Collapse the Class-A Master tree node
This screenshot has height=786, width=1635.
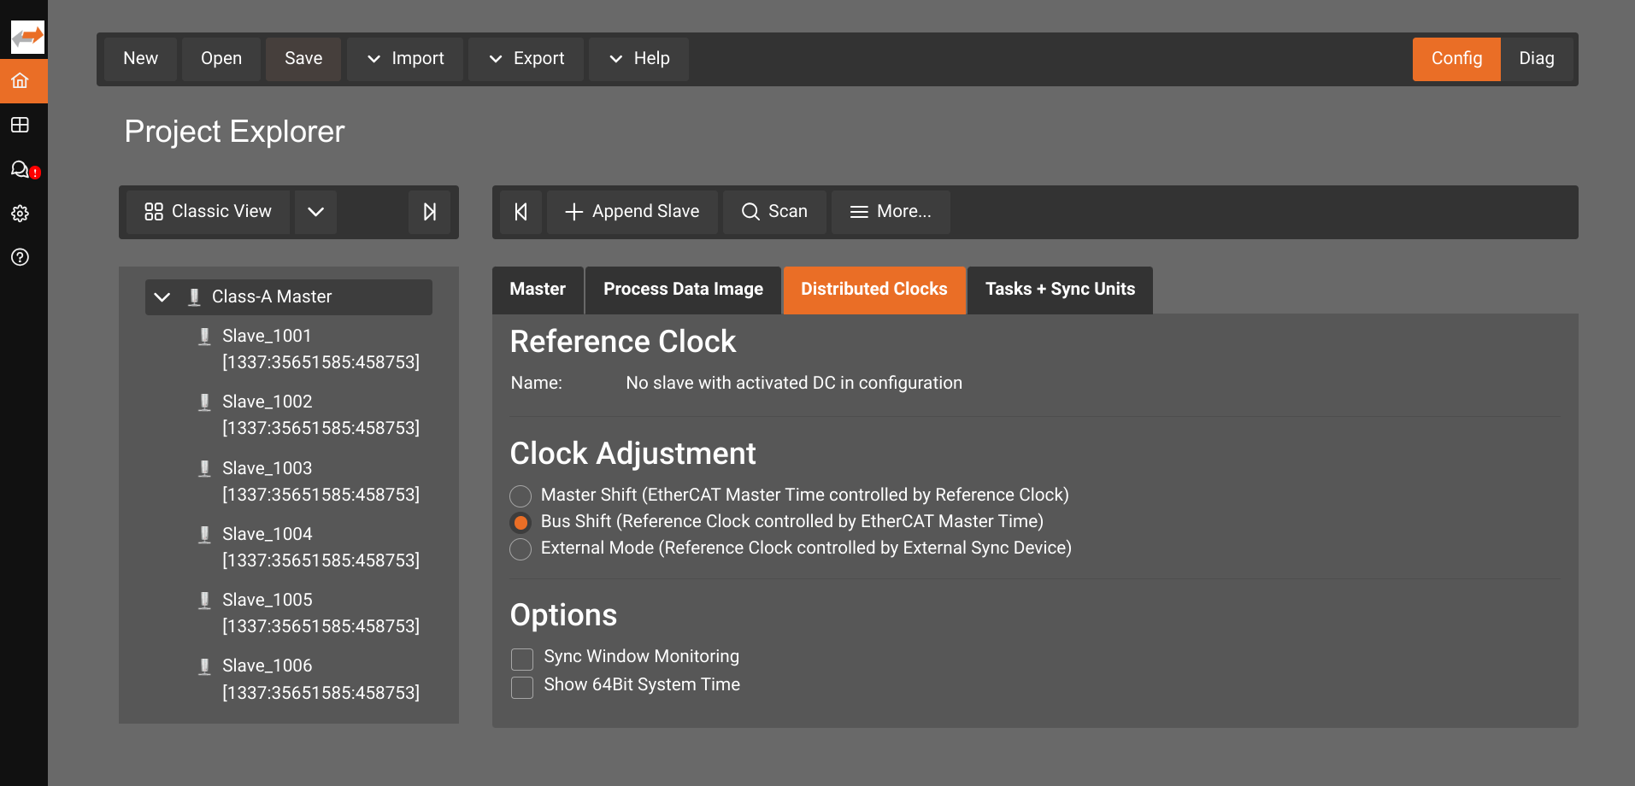pyautogui.click(x=162, y=297)
